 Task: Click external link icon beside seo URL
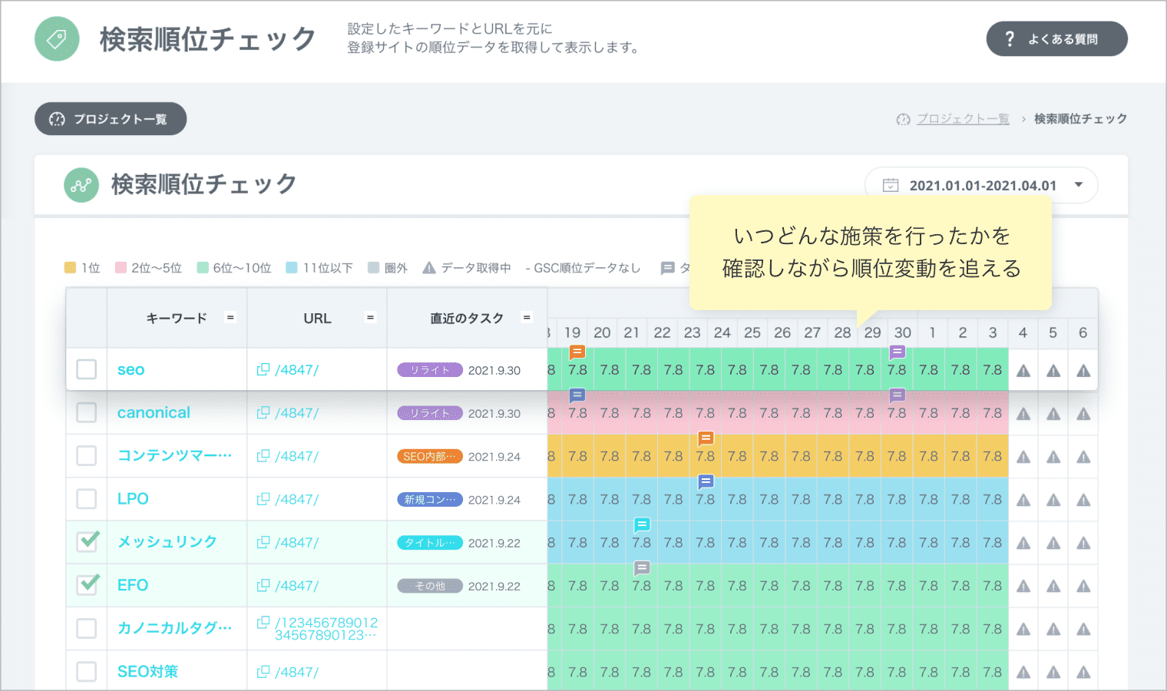coord(263,369)
